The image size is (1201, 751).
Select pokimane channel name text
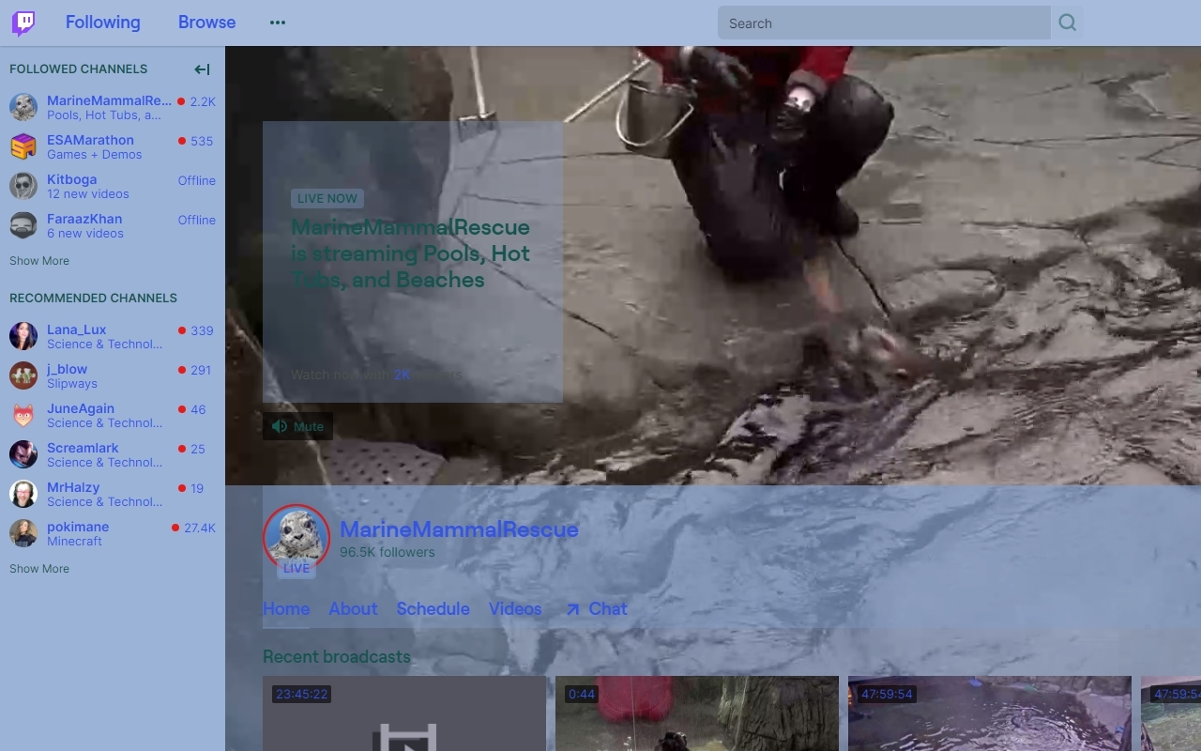click(78, 527)
